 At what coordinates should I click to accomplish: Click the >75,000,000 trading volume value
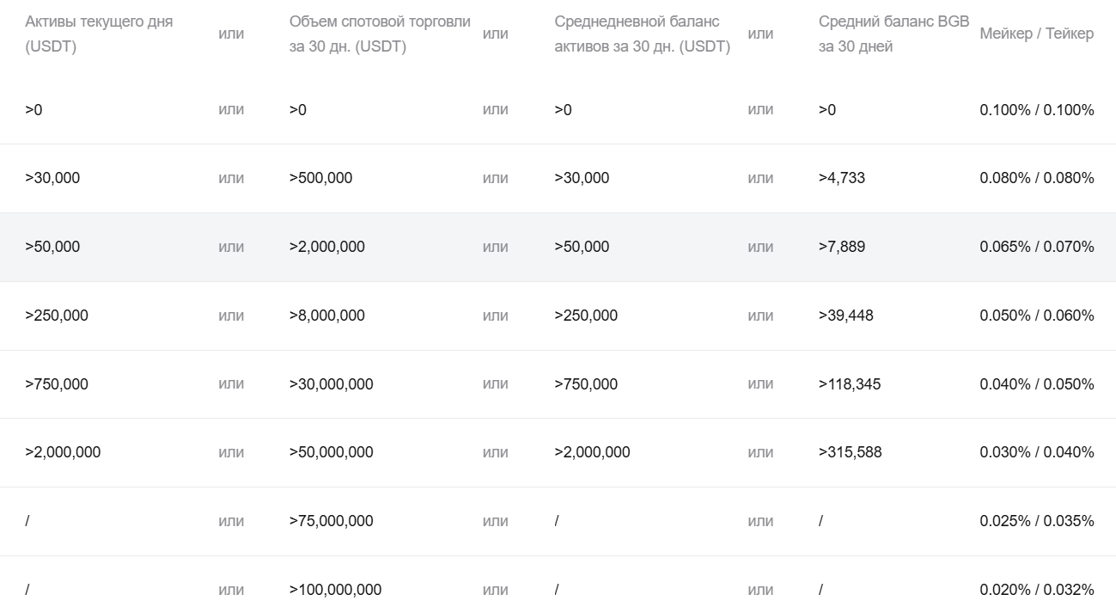click(x=331, y=521)
